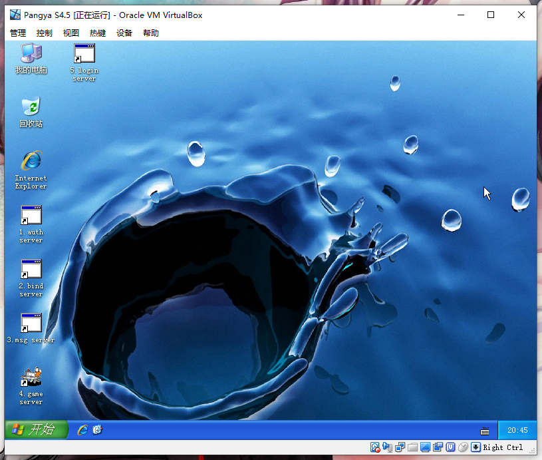542x460 pixels.
Task: Click the keyboard language bar tray icon
Action: [485, 431]
